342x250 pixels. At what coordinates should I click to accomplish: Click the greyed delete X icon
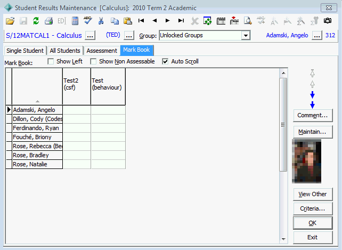(194, 21)
